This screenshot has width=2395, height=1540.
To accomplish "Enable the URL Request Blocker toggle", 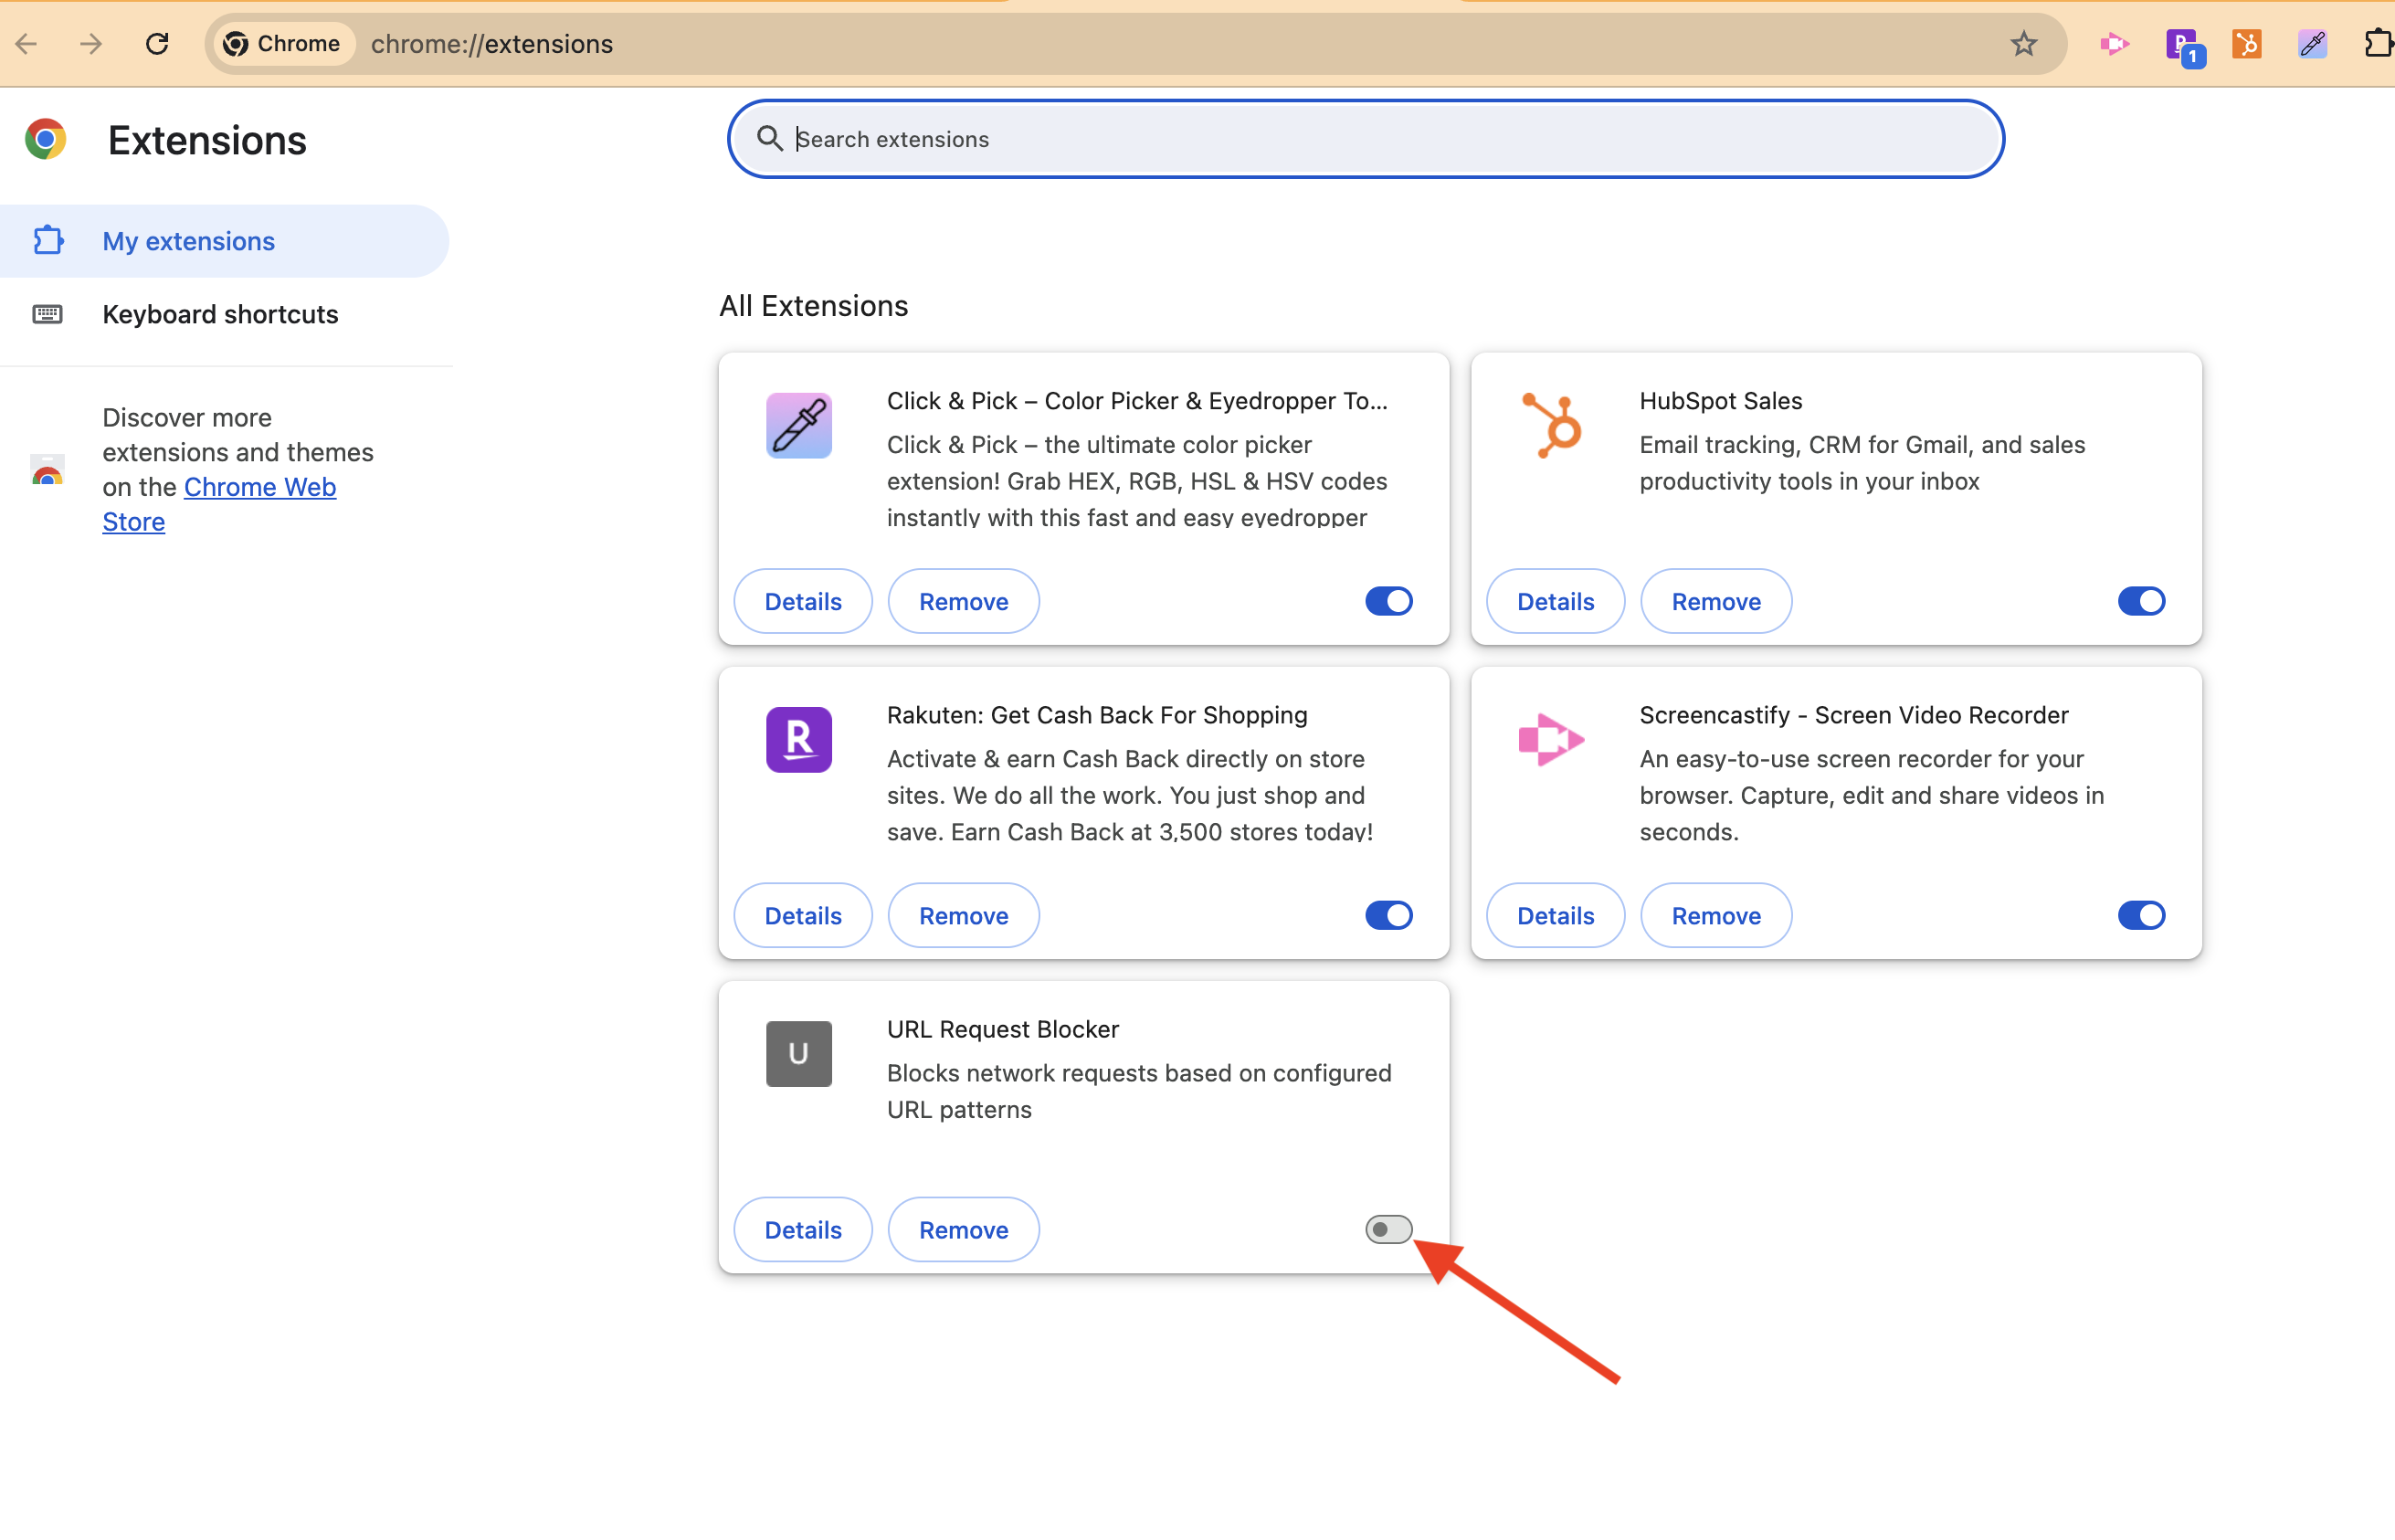I will pyautogui.click(x=1389, y=1229).
